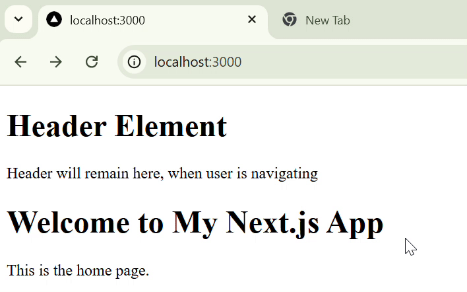467x292 pixels.
Task: Close the localhost:3000 tab
Action: click(x=252, y=19)
